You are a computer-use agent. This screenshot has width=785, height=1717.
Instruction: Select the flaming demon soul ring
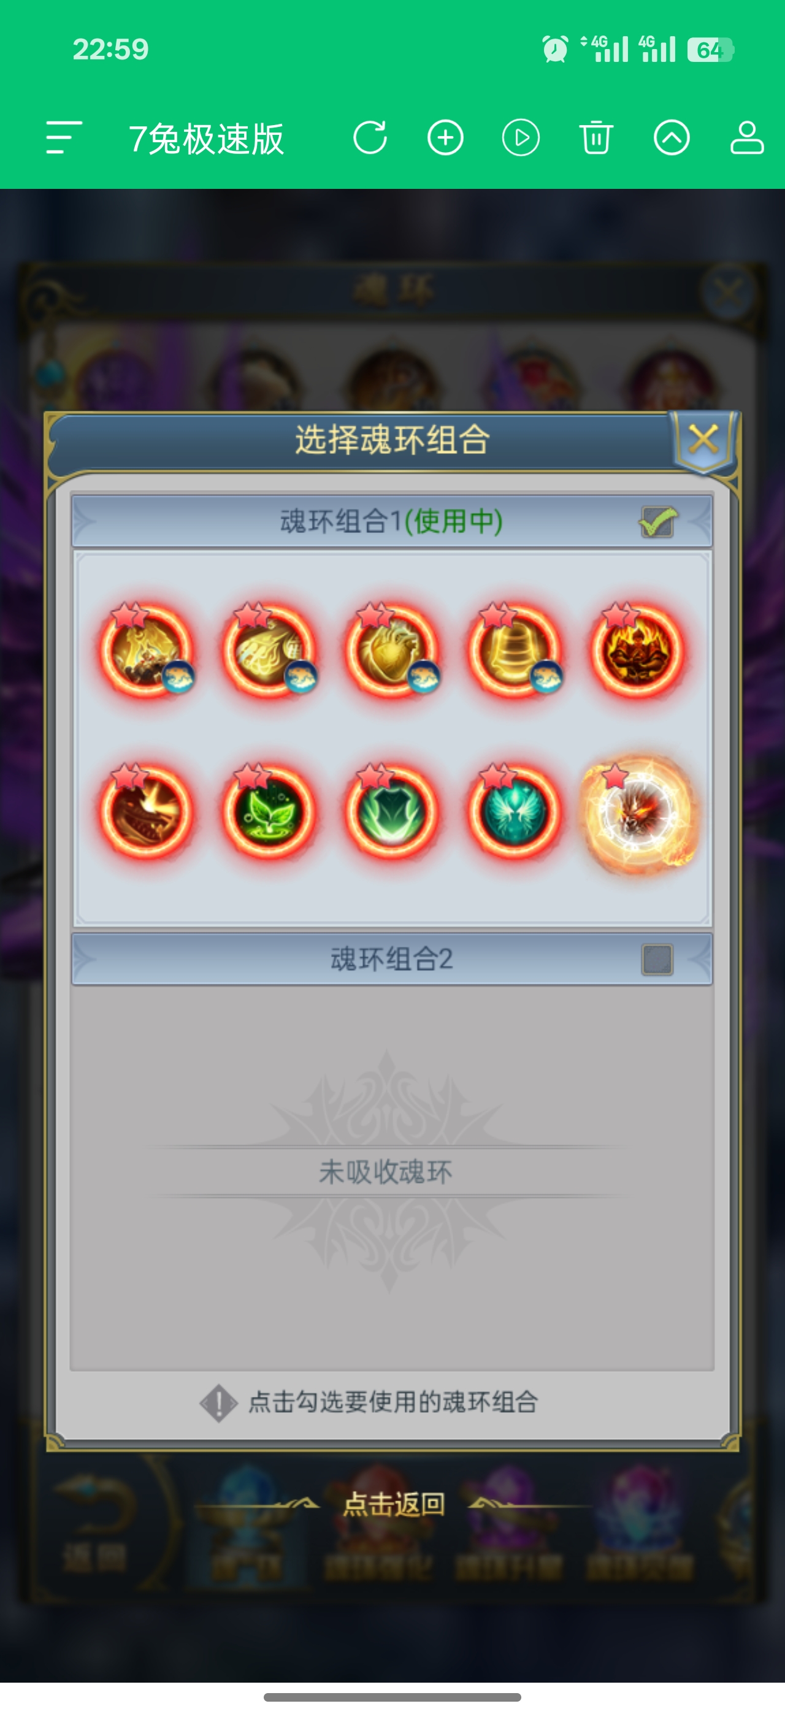pos(637,650)
